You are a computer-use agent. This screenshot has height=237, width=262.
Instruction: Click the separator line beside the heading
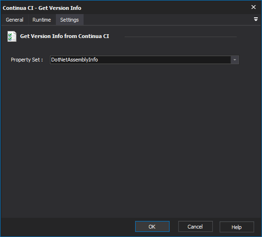(x=180, y=37)
